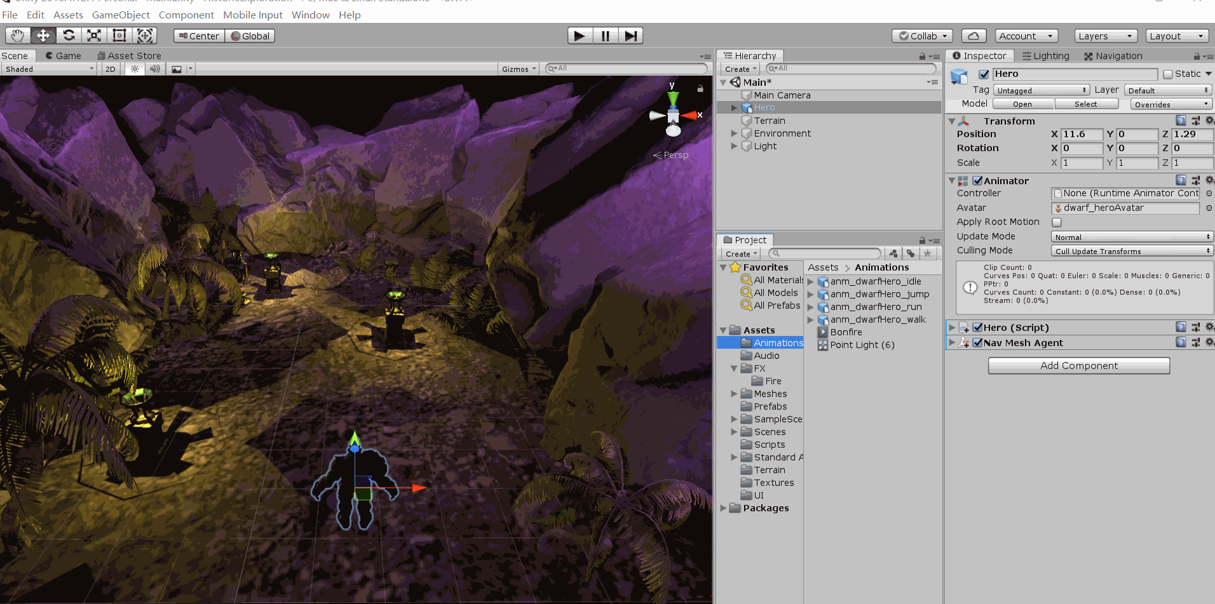Open the Layout dropdown
This screenshot has width=1215, height=604.
coord(1176,36)
